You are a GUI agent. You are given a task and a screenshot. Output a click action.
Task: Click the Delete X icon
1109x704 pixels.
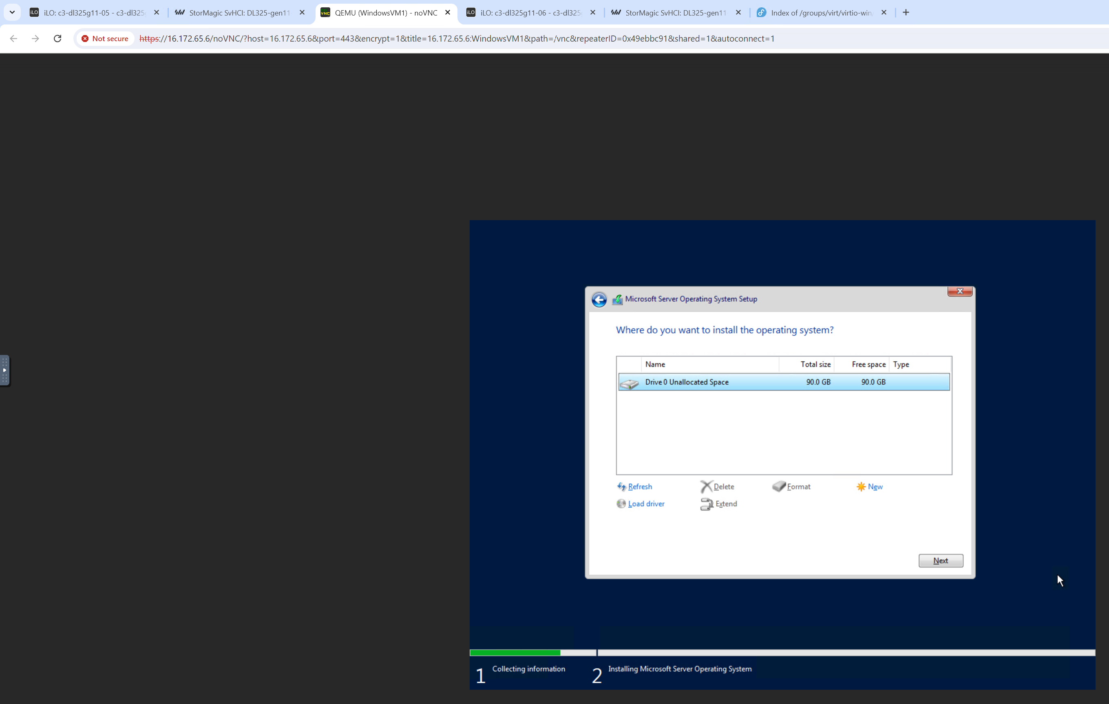(x=706, y=487)
